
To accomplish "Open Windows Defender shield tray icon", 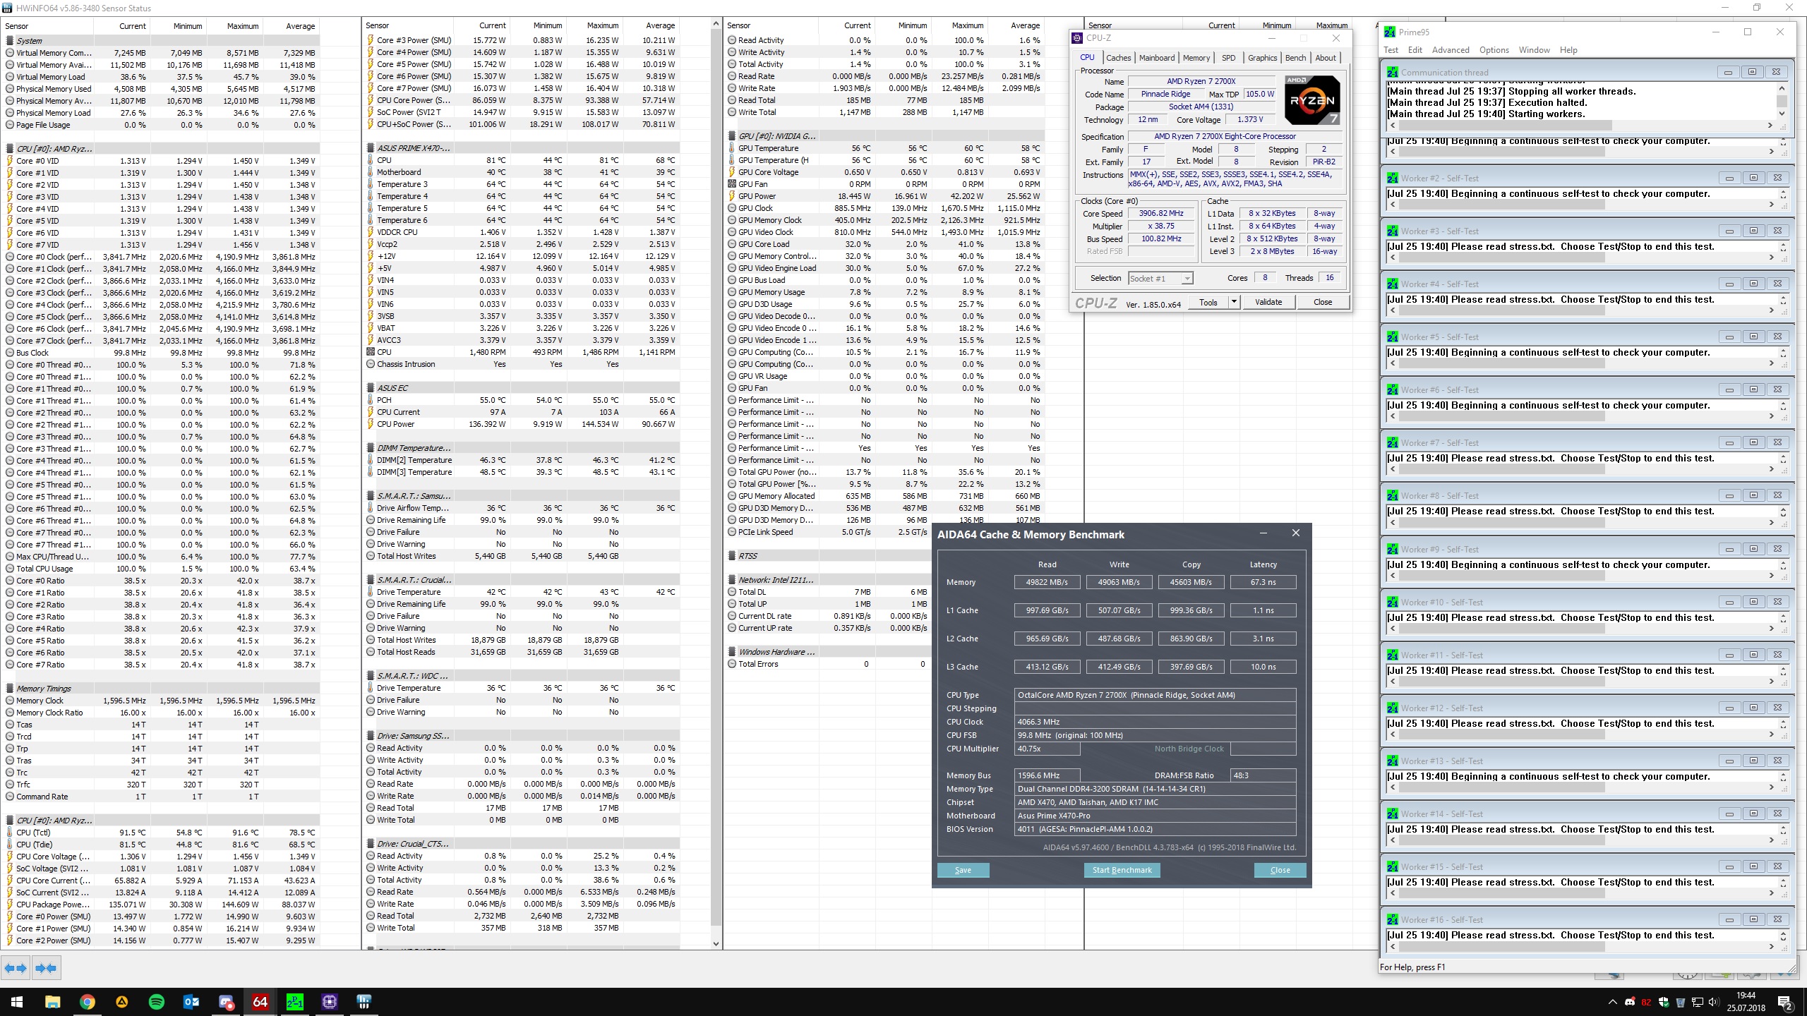I will [1664, 1002].
